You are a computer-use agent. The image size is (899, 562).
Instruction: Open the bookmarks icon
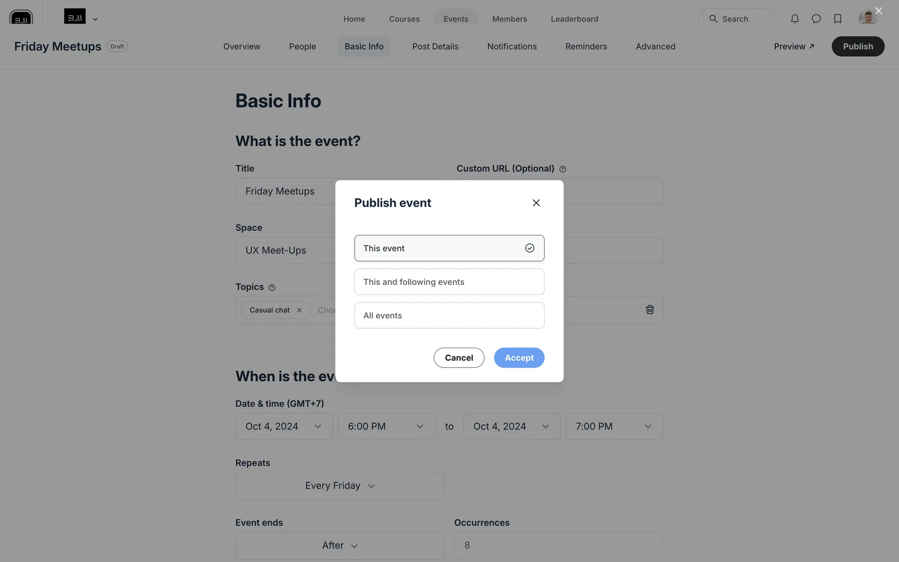pyautogui.click(x=838, y=19)
